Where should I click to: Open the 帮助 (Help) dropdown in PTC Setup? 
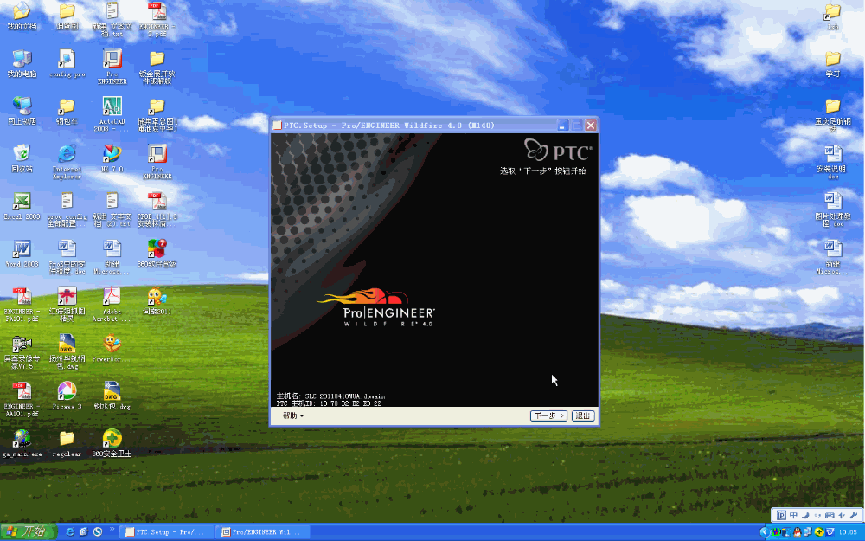click(293, 415)
